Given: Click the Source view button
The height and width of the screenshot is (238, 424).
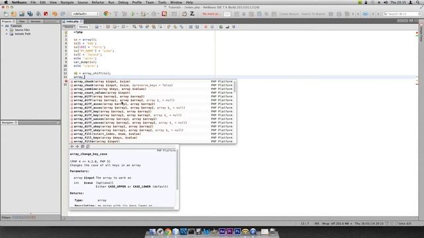Looking at the screenshot, I should point(69,26).
